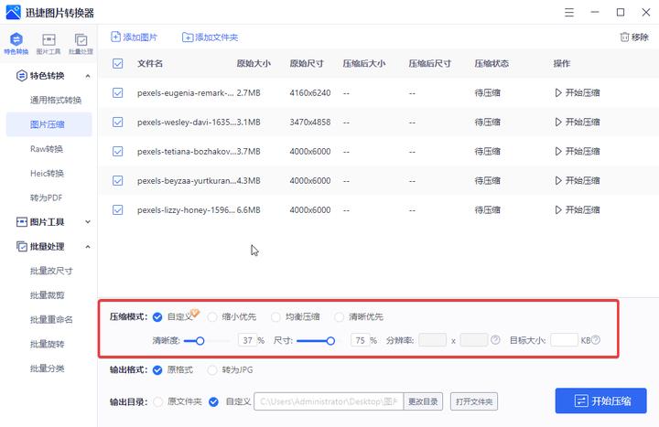This screenshot has height=427, width=659.
Task: Collapse the 批量处理 section chevron
Action: [x=88, y=247]
